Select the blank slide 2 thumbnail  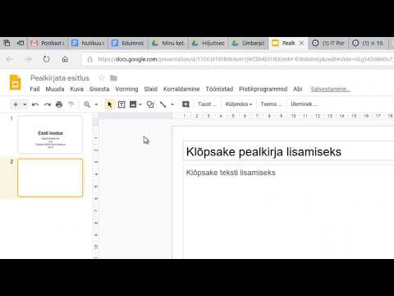coord(50,178)
